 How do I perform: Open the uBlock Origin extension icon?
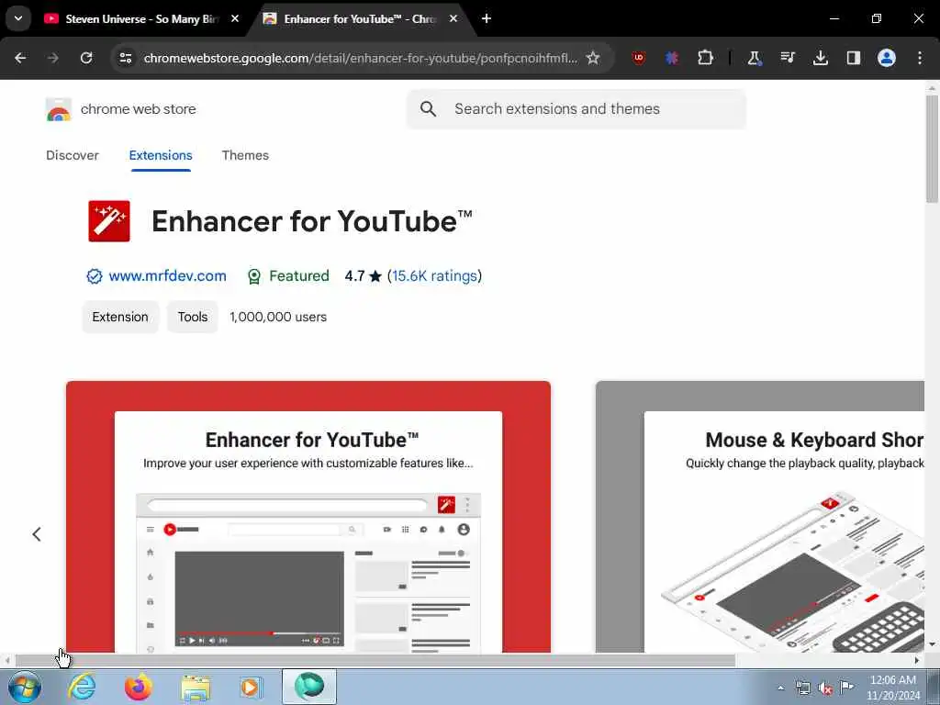click(639, 58)
